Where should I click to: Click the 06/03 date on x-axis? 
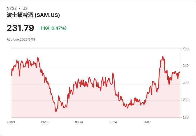click(x=45, y=122)
